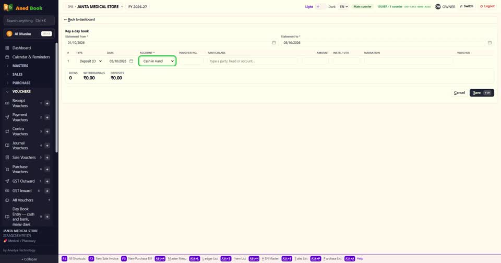The image size is (501, 263).
Task: Add new Payment Voucher with plus icon
Action: point(47,117)
